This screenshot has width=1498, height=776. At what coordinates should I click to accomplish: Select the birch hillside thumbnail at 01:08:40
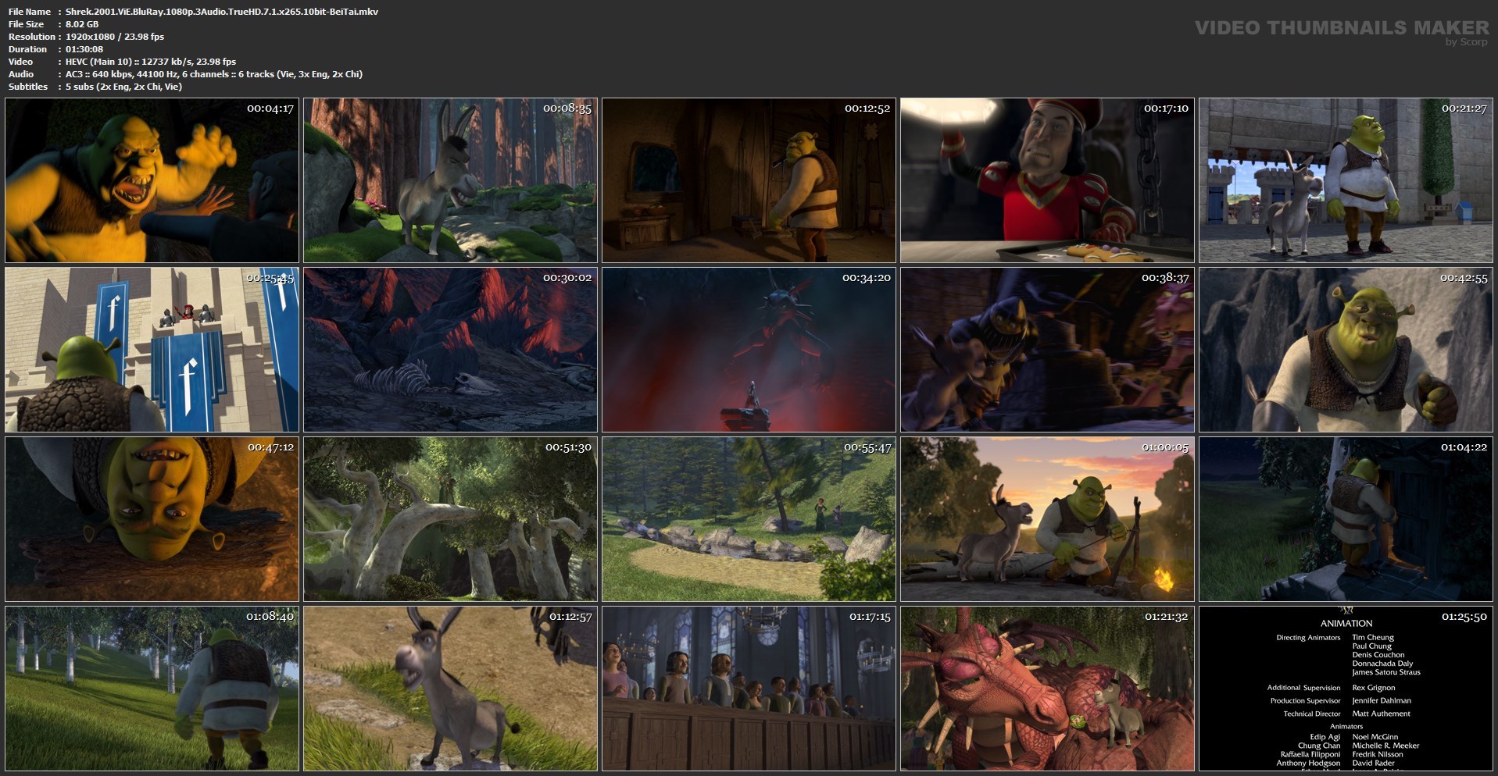pos(152,689)
